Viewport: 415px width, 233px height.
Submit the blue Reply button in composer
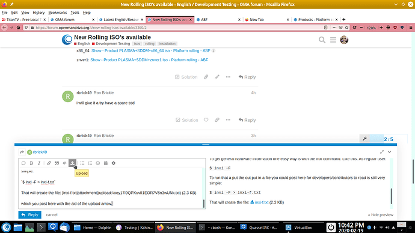pos(29,215)
